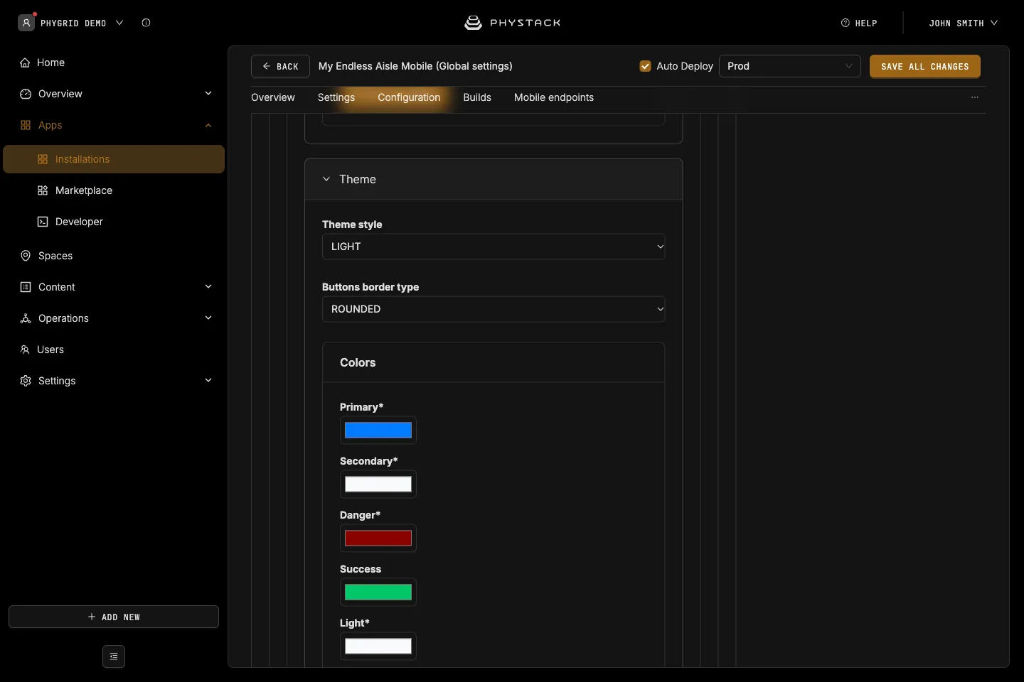
Task: Click the Spaces location pin icon
Action: (x=26, y=256)
